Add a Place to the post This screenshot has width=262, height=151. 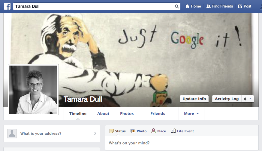[158, 131]
